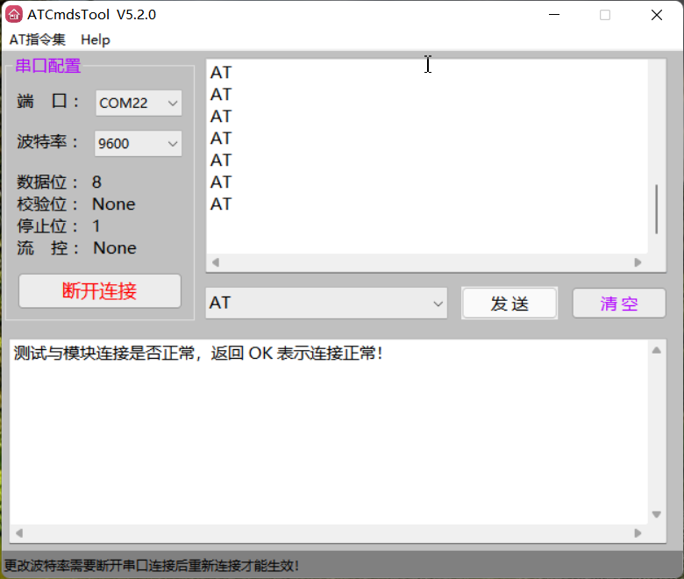Viewport: 684px width, 579px height.
Task: Expand the 9600 baud rate dropdown
Action: [139, 144]
